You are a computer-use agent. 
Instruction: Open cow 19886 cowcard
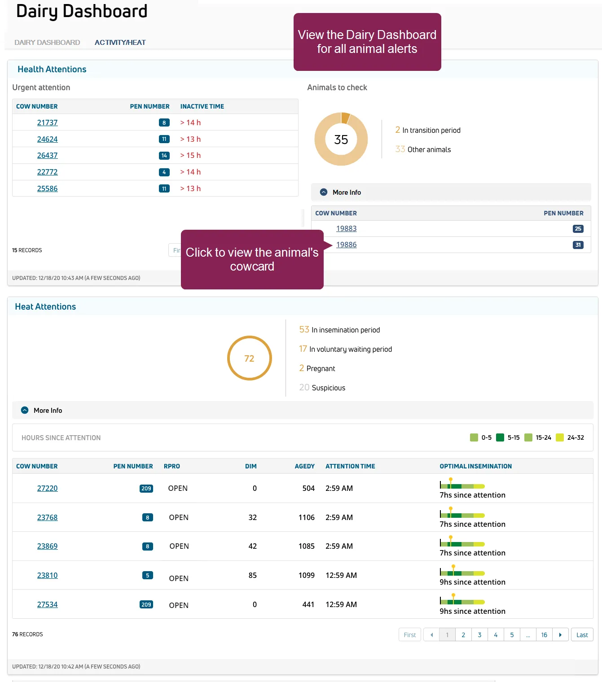(x=346, y=245)
